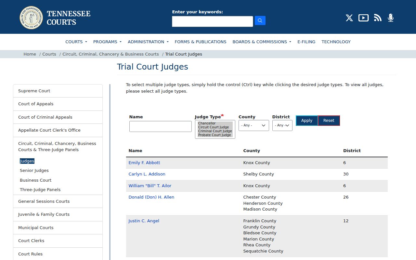Open Senior Judges in the sidebar
Viewport: 416px width, 260px height.
pyautogui.click(x=34, y=171)
